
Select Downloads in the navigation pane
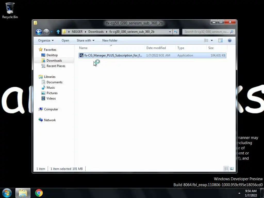click(x=54, y=60)
